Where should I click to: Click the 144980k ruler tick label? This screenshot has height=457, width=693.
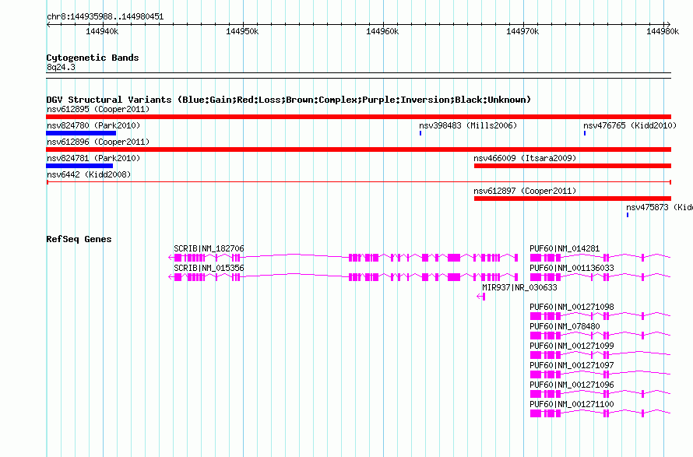coord(663,31)
